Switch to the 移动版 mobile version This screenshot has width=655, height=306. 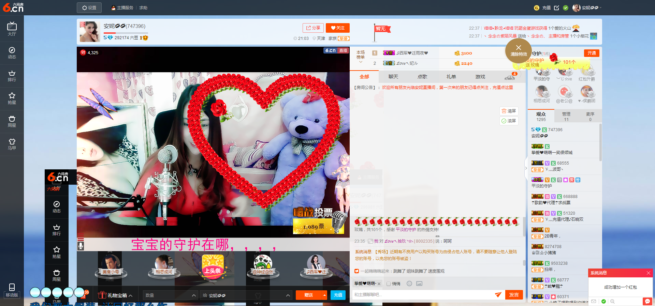click(x=12, y=291)
